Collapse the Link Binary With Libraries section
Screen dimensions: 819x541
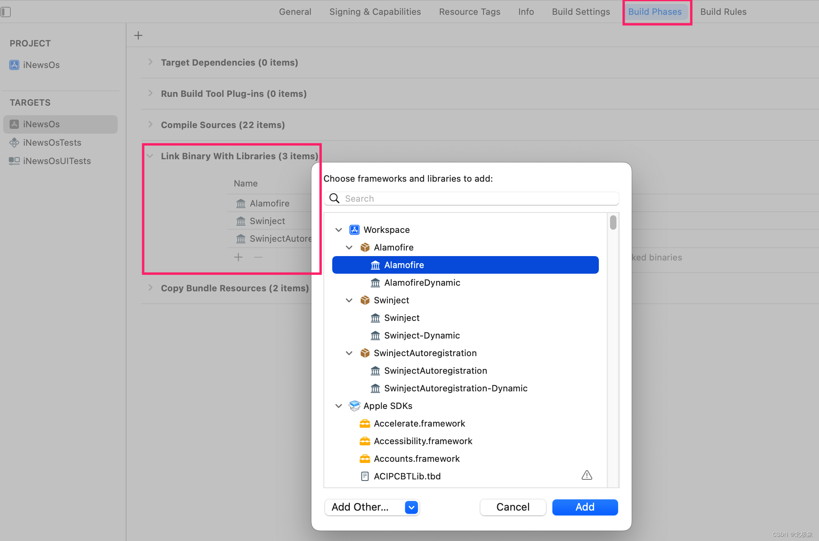[x=151, y=156]
